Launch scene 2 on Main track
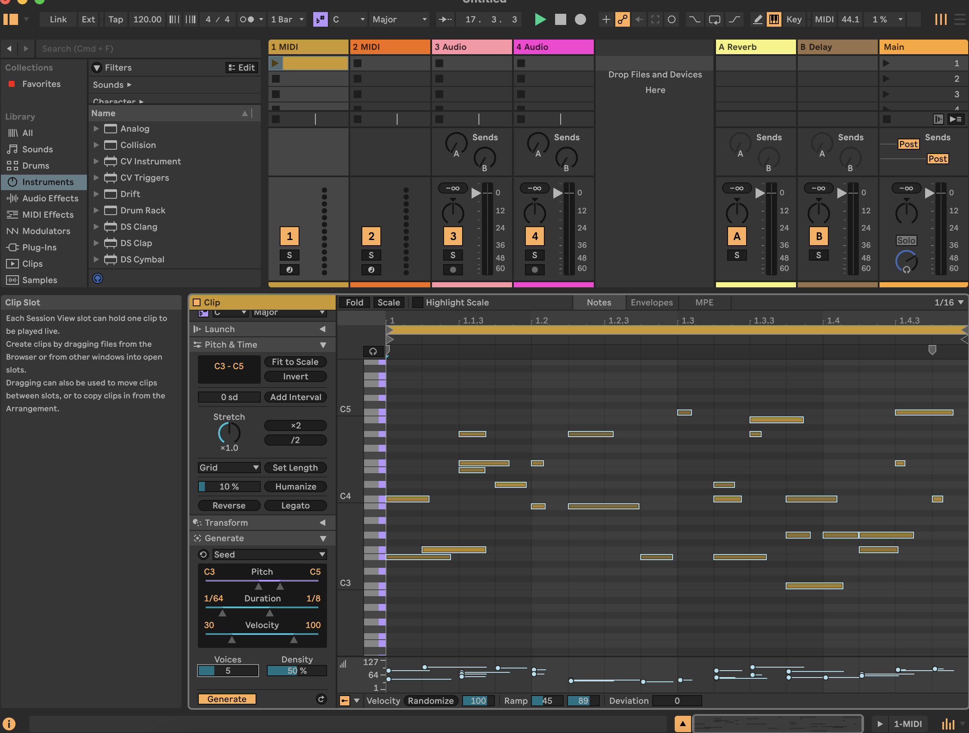 [x=886, y=78]
